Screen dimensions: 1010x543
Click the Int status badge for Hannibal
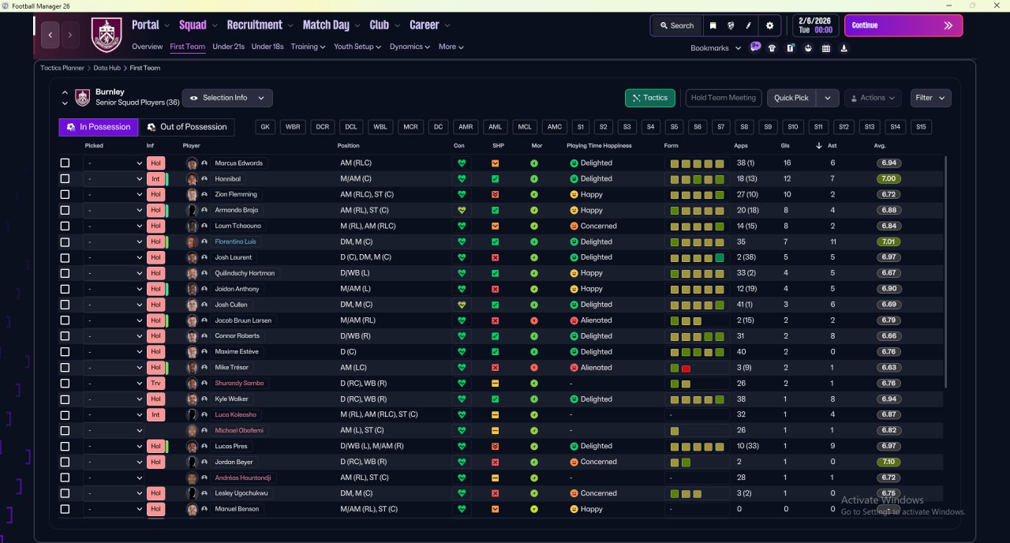pos(155,179)
